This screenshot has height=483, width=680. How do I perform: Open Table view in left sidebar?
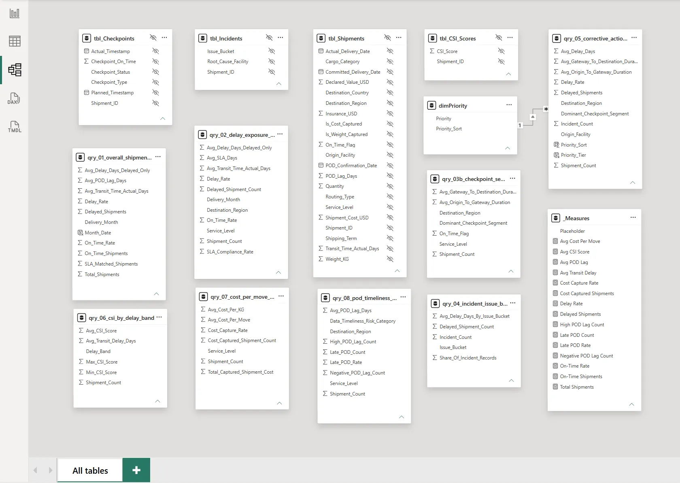tap(15, 41)
